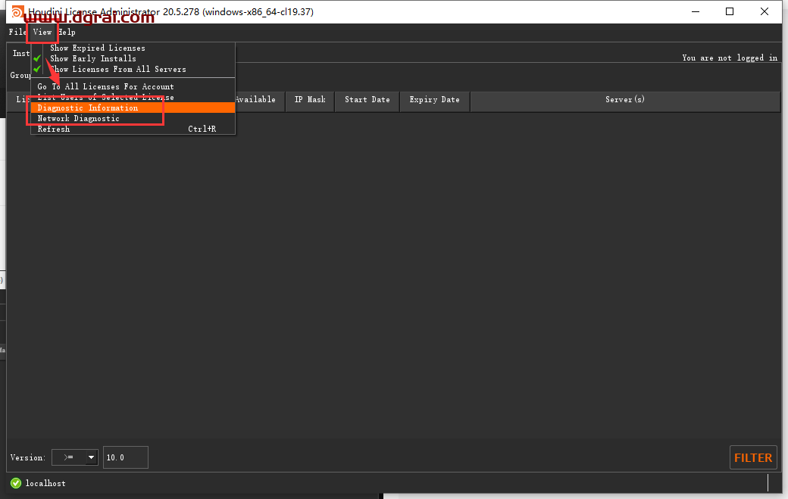The width and height of the screenshot is (788, 499).
Task: Open Network Diagnostic entry
Action: pyautogui.click(x=133, y=118)
